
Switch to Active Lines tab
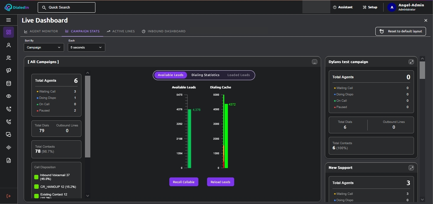click(x=121, y=31)
